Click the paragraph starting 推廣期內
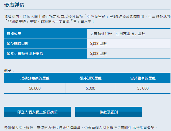The image size is (171, 131). click(x=87, y=19)
